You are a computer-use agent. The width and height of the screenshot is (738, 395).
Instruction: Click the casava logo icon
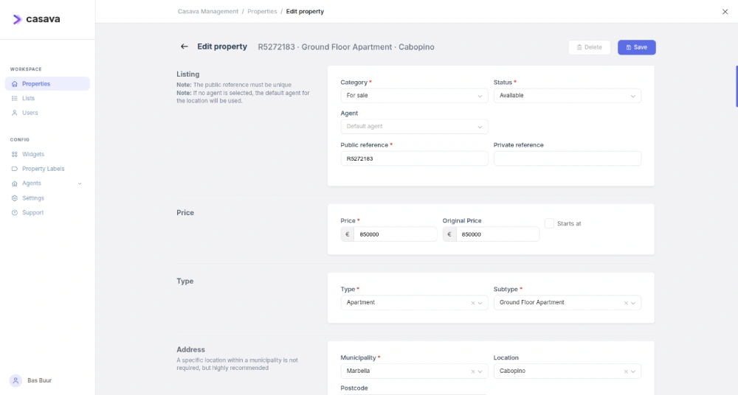click(x=18, y=19)
